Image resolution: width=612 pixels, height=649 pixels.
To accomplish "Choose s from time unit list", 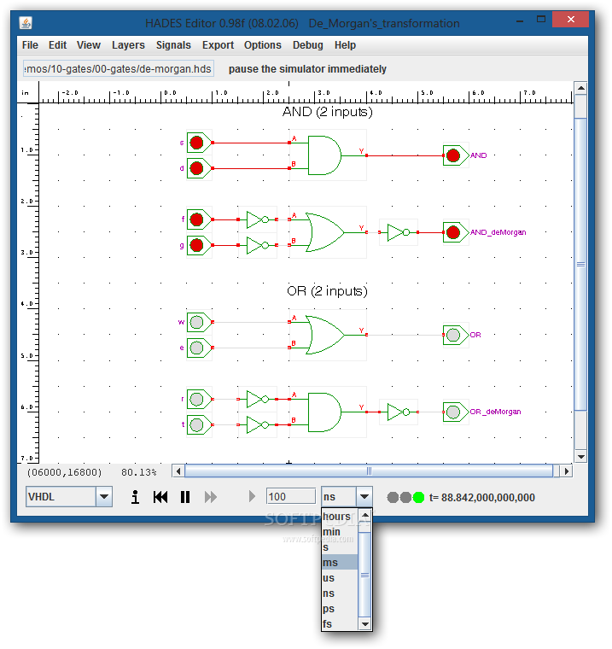I will click(340, 547).
